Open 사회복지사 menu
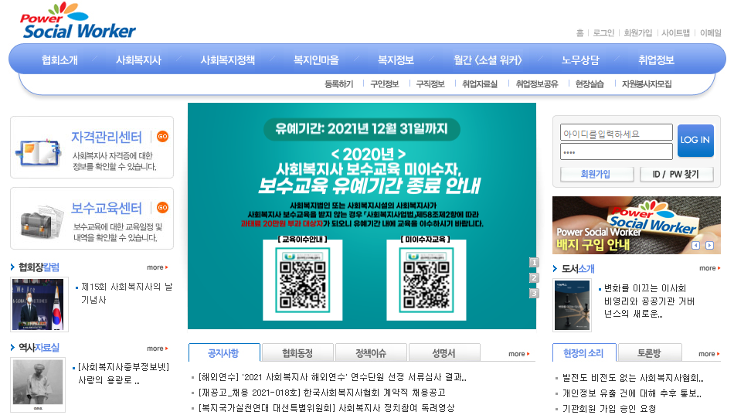The image size is (734, 415). [138, 60]
